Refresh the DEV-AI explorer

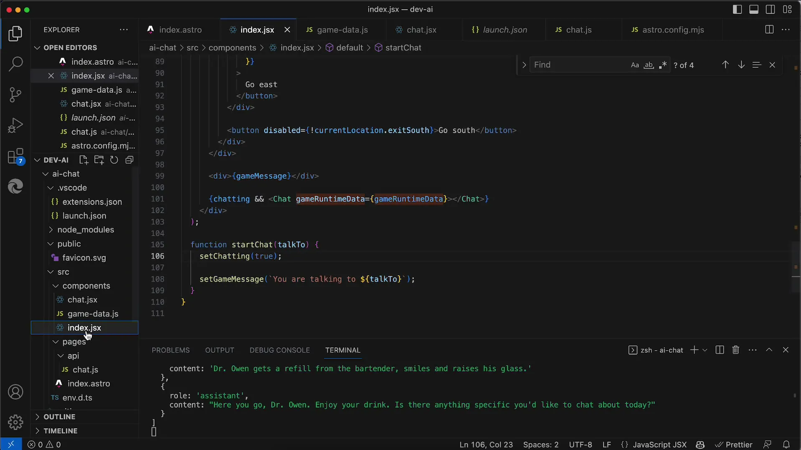point(114,160)
